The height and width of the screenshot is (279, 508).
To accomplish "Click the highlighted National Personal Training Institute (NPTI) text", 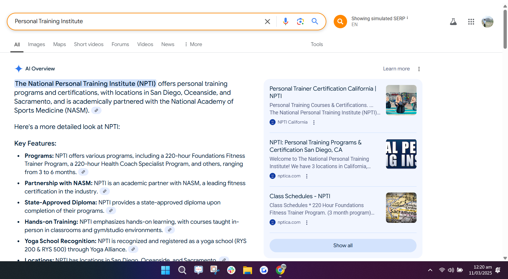I will (86, 84).
